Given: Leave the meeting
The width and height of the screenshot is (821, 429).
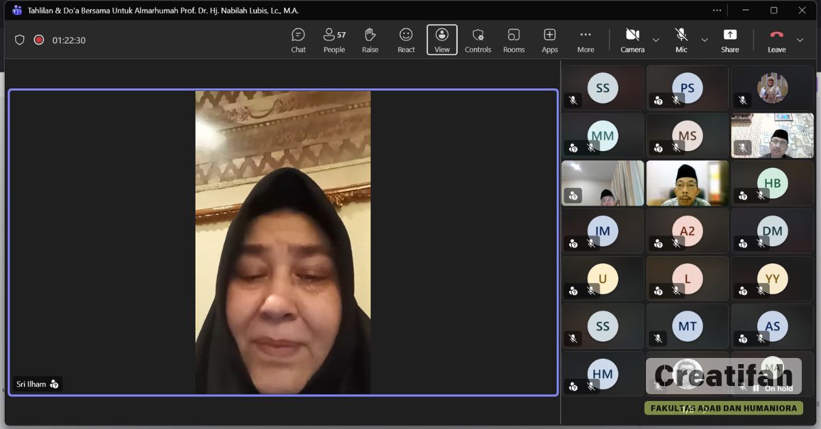Looking at the screenshot, I should coord(777,40).
